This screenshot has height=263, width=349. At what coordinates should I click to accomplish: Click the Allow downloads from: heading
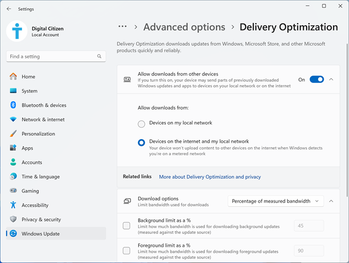(163, 108)
